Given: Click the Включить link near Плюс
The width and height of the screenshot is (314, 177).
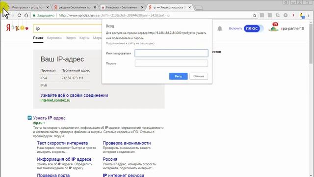Looking at the screenshot, I should [x=235, y=29].
